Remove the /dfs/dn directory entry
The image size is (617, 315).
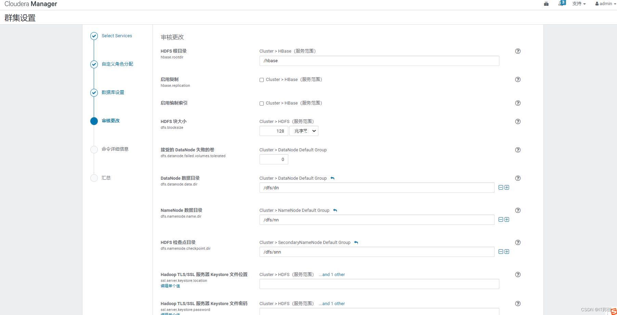click(501, 188)
